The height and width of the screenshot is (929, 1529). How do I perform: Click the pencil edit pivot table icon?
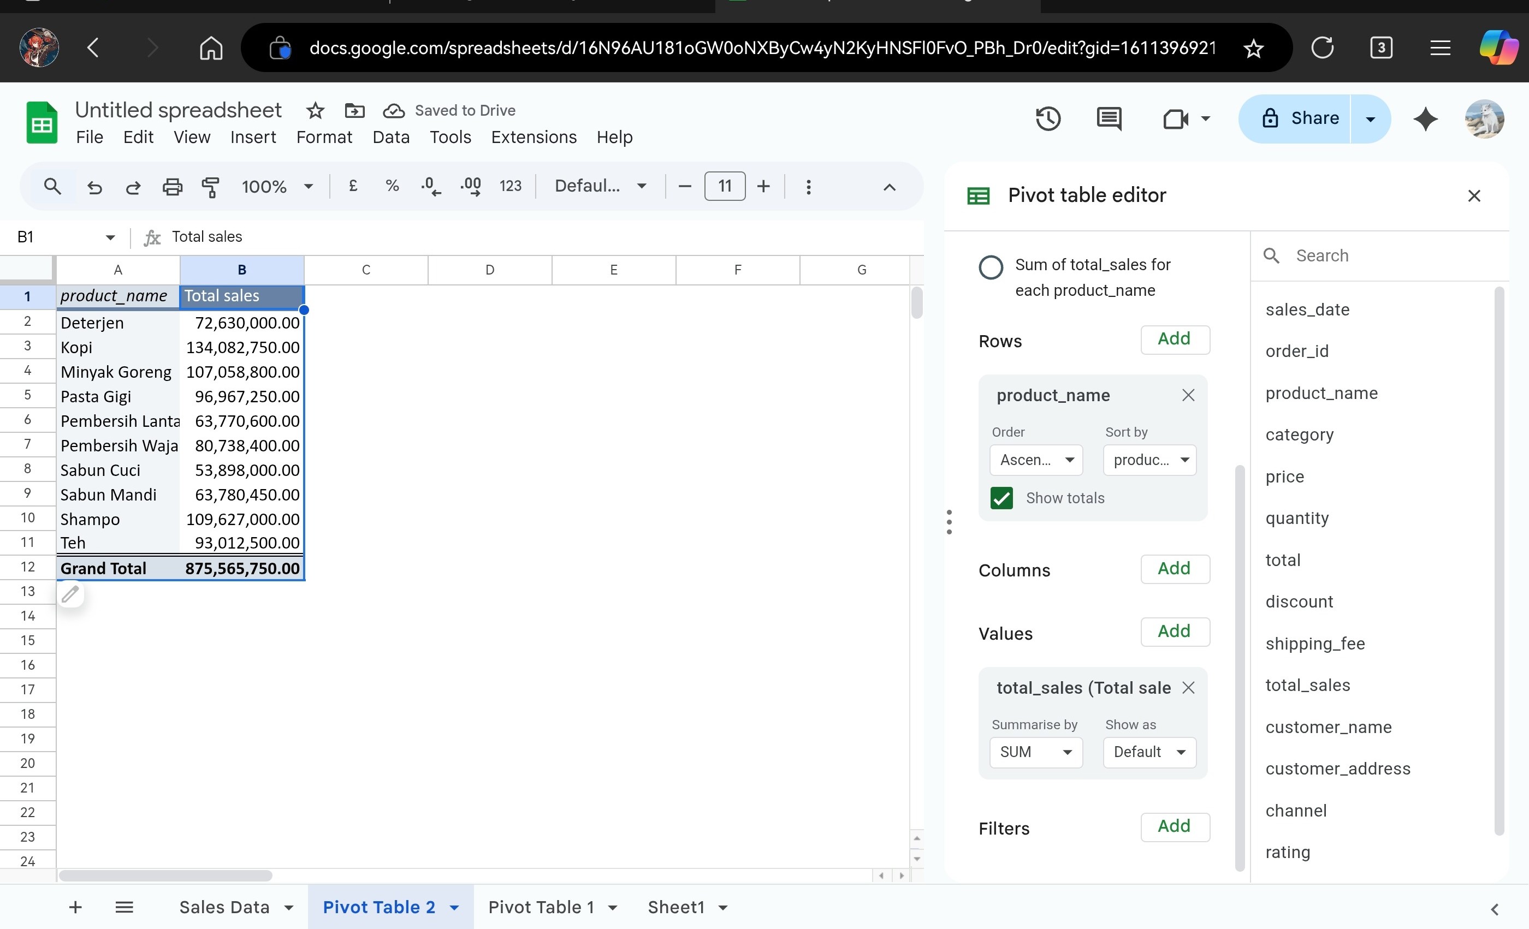point(70,594)
